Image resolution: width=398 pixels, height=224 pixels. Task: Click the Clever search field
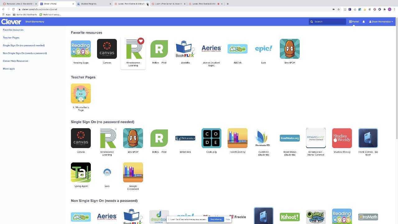(x=327, y=21)
